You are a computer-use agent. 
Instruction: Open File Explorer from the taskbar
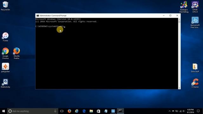[91, 111]
